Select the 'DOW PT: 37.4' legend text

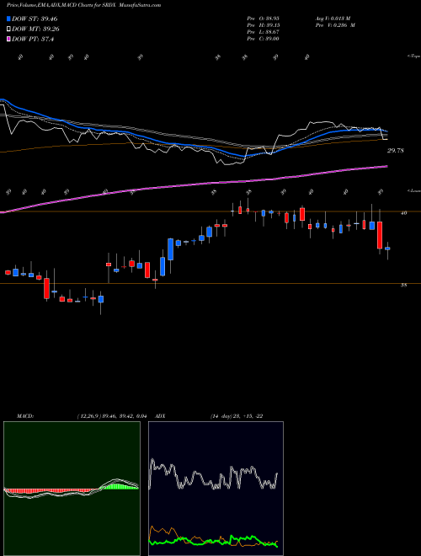point(33,40)
